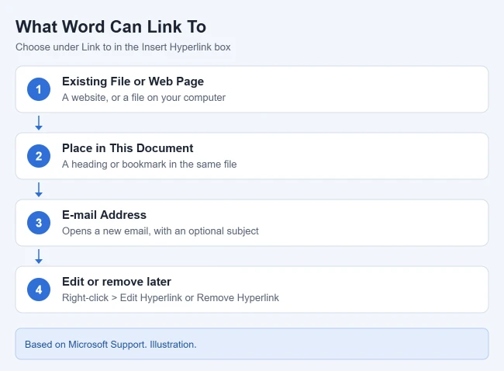Select the 'Edit or remove later' heading
The width and height of the screenshot is (504, 371).
116,282
